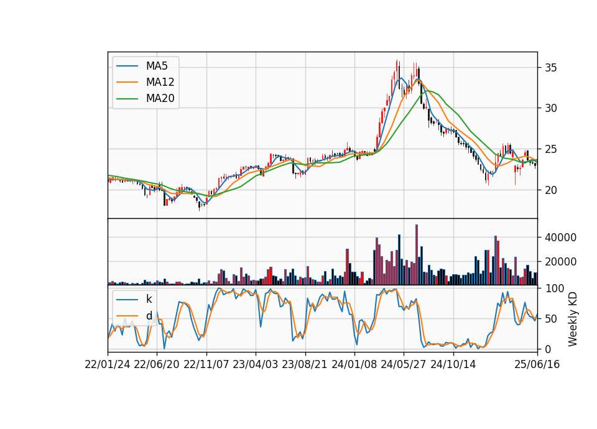Click the tallest volume bar
597x429 pixels.
(x=417, y=255)
